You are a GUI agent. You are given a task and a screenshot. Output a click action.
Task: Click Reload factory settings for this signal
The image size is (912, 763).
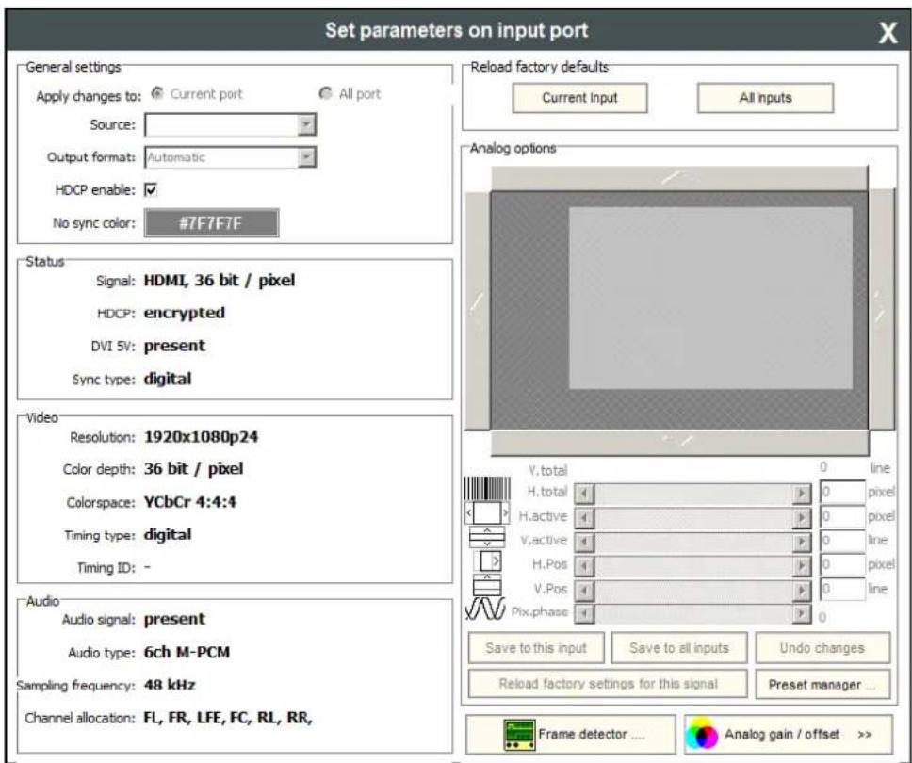[608, 684]
